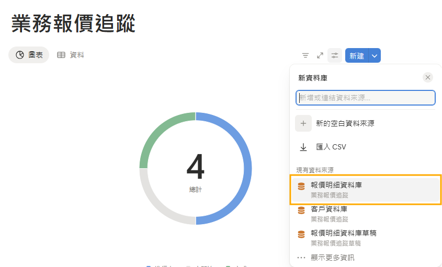
Task: Open the filter icon in the toolbar
Action: 305,55
